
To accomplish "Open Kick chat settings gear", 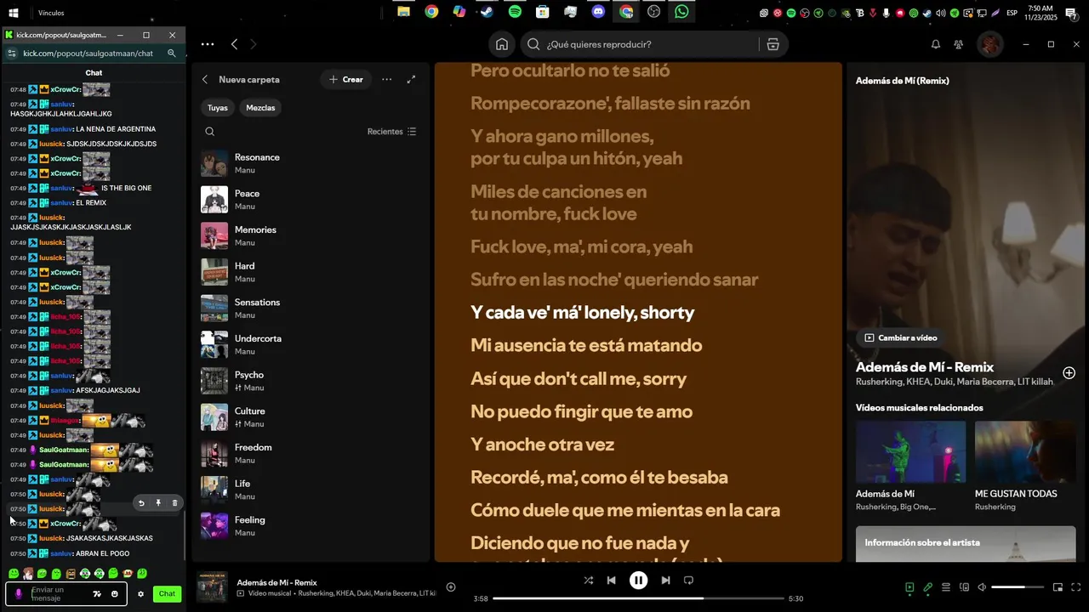I will coord(141,594).
